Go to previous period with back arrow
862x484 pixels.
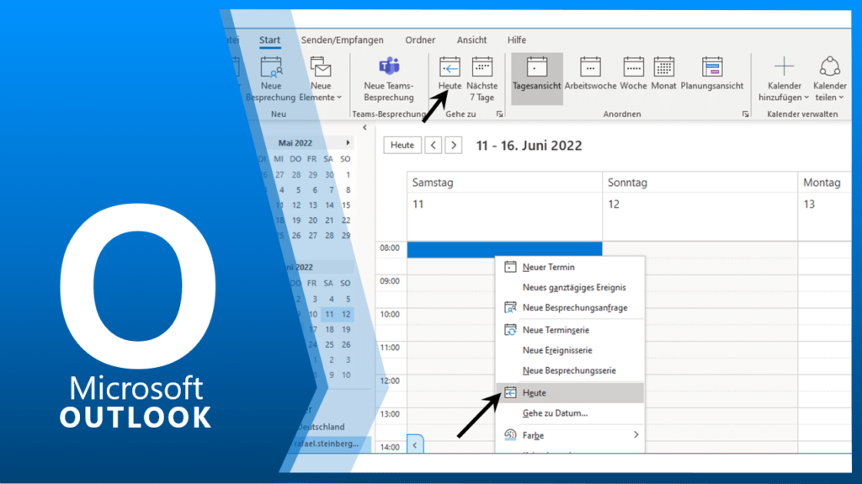click(x=434, y=145)
